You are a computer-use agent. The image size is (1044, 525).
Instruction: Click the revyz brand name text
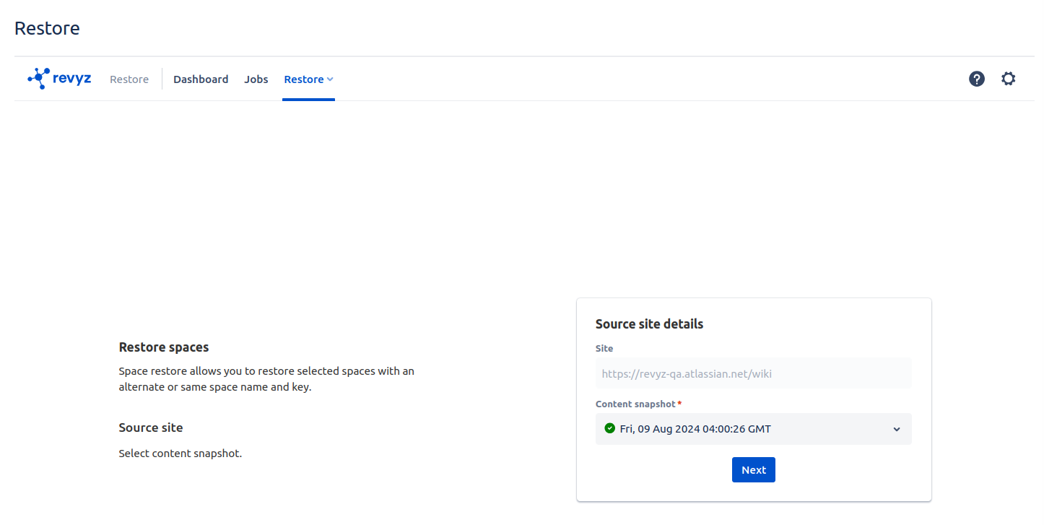pos(72,79)
